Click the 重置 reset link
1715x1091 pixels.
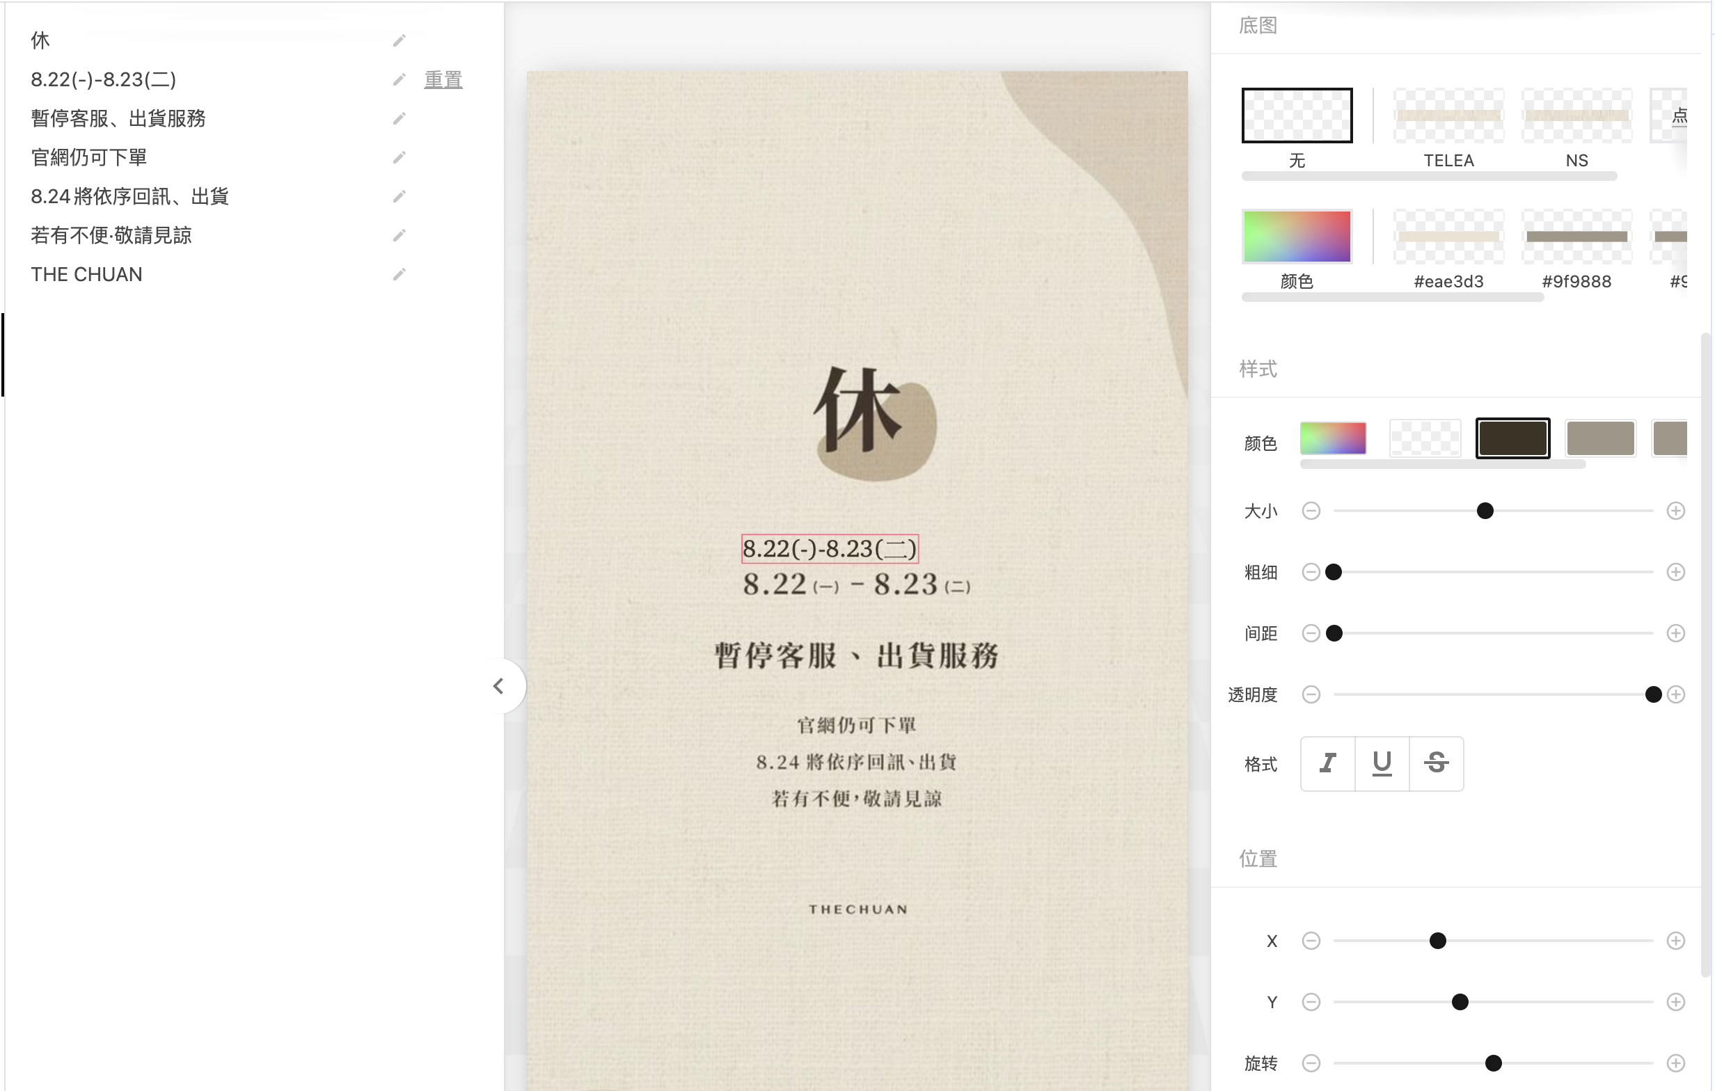443,80
